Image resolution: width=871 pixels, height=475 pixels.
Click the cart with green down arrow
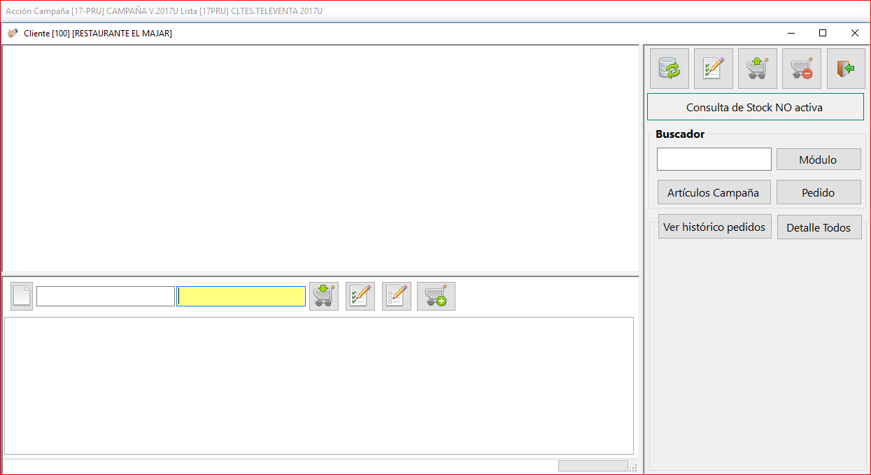(x=324, y=296)
